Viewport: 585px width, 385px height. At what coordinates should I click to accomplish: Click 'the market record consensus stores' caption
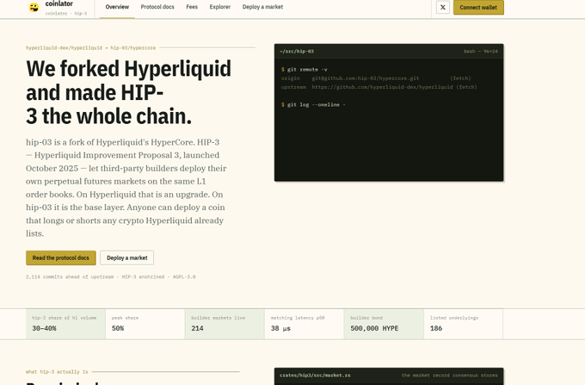(x=450, y=376)
